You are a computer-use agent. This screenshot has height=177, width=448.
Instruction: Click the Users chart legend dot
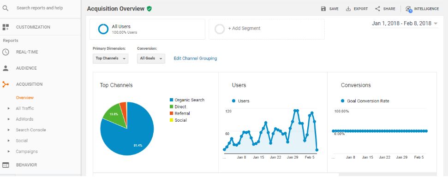[234, 101]
